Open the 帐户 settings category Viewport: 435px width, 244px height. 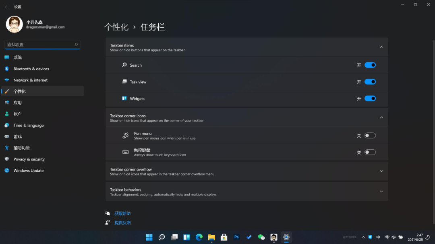[42, 114]
